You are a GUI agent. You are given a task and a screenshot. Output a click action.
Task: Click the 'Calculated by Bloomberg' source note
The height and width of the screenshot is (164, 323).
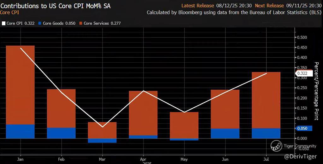tap(234, 13)
